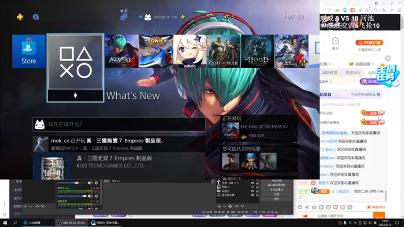Click OBS 工作室模式 button
The image size is (404, 227).
[276, 190]
